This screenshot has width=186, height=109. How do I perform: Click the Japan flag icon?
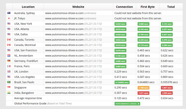(9, 18)
